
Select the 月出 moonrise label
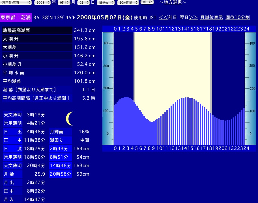(13, 182)
